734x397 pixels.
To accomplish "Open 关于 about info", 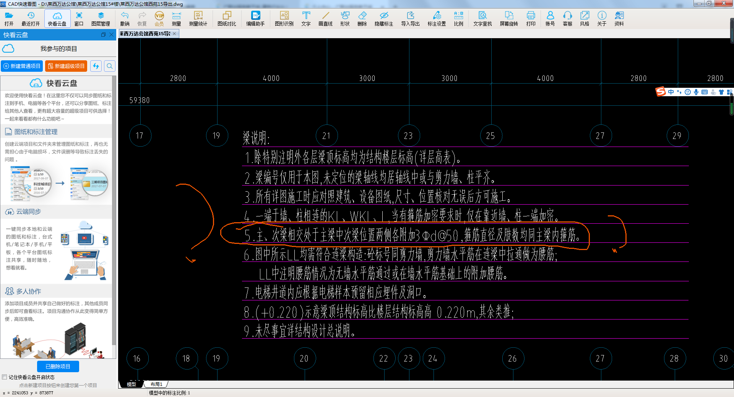I will coord(602,18).
